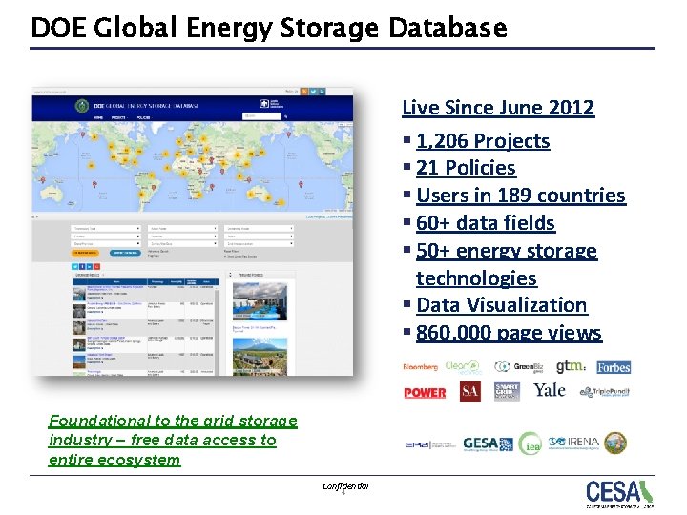687x515 pixels.
Task: Click the Bloomberg logo
Action: coord(420,367)
